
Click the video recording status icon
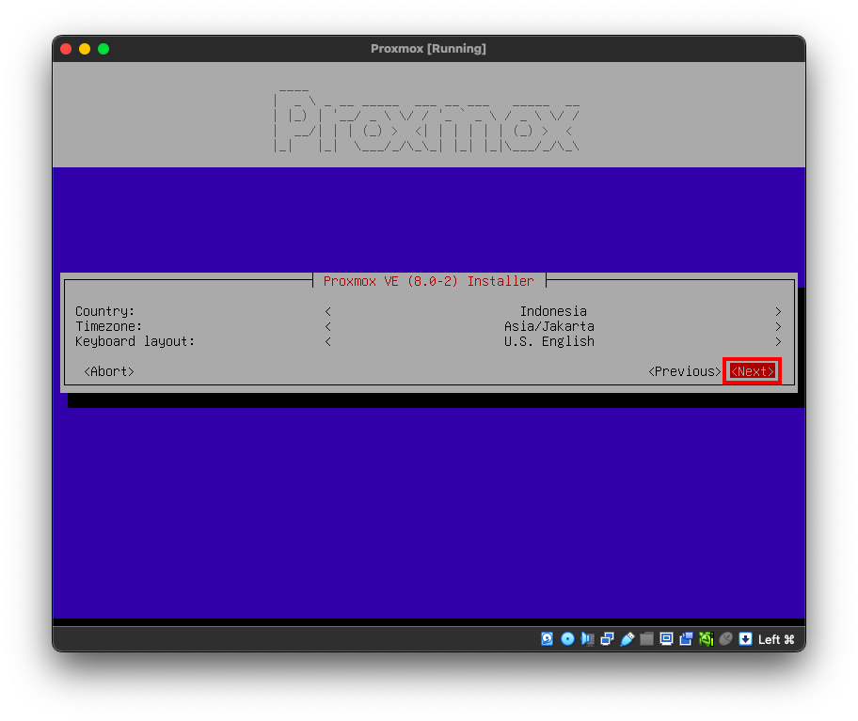[686, 639]
